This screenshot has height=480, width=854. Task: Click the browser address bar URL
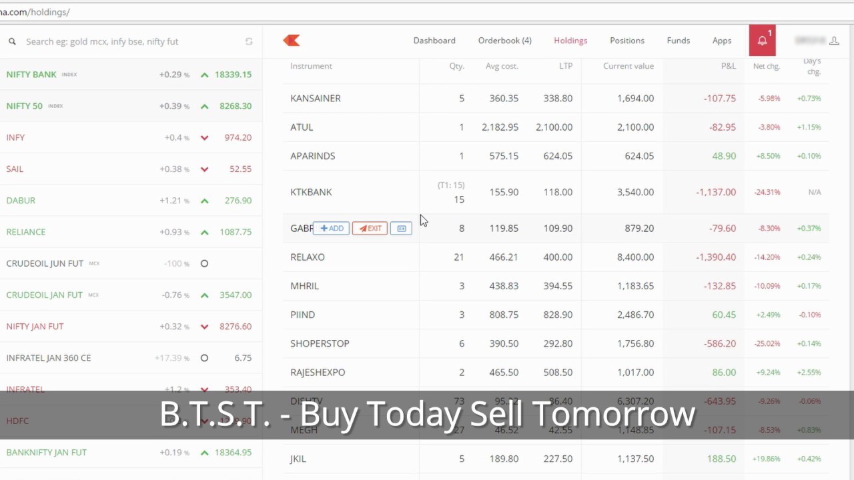point(35,12)
